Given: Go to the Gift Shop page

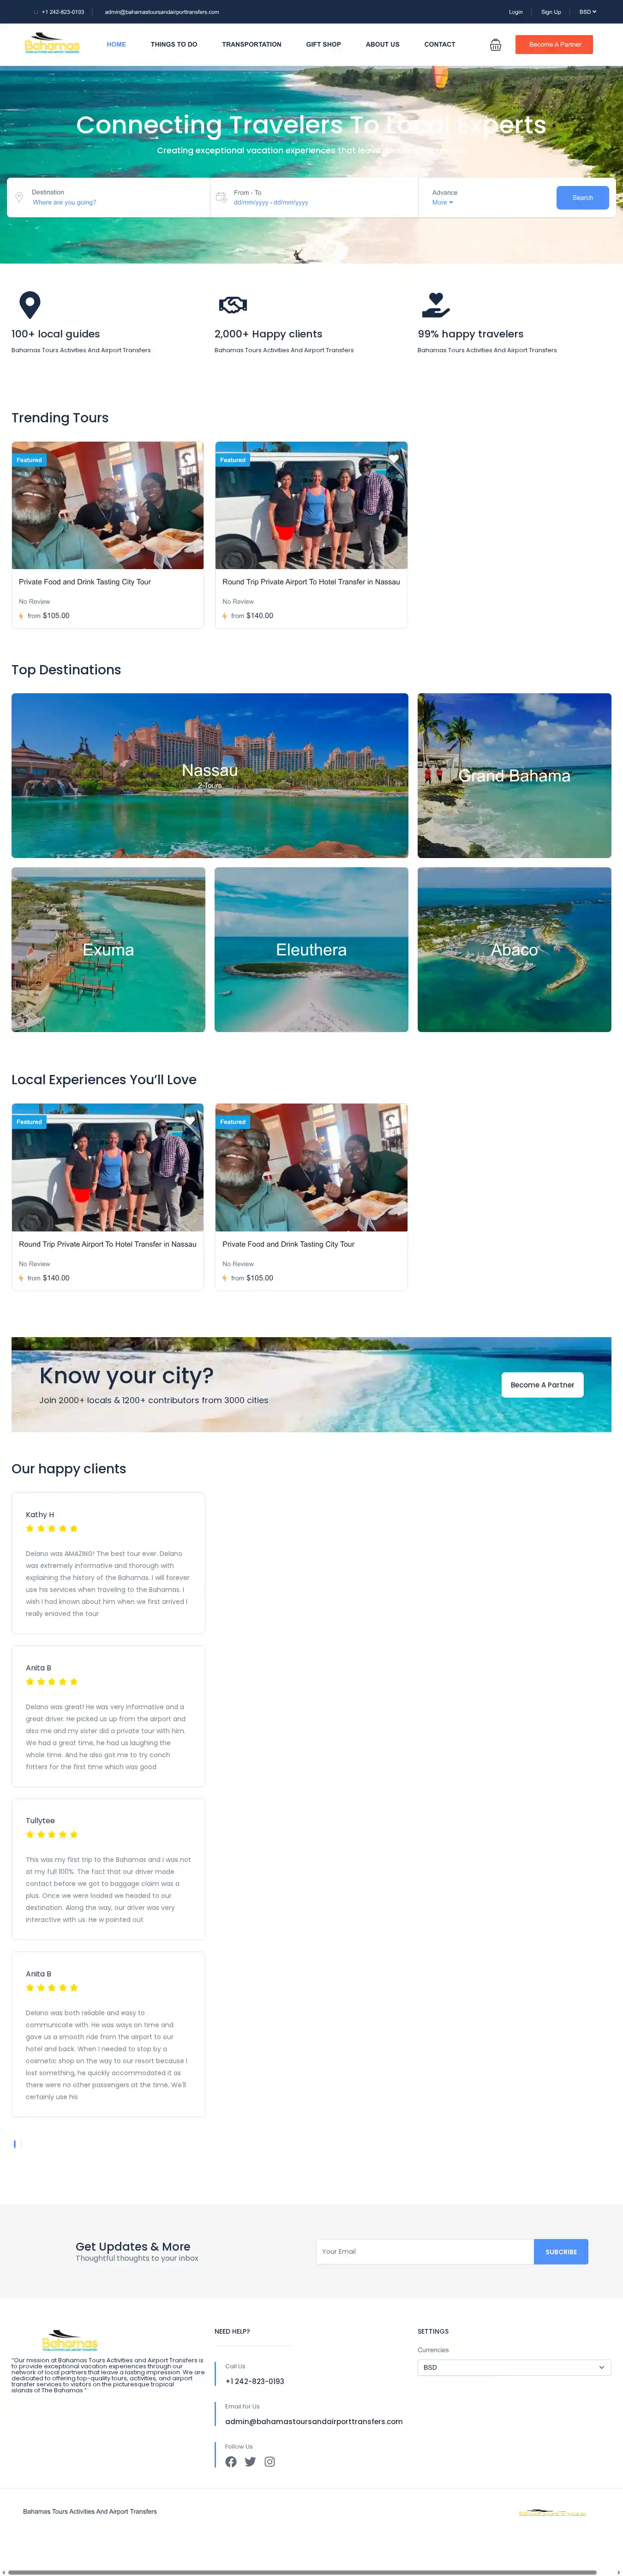Looking at the screenshot, I should pos(323,44).
